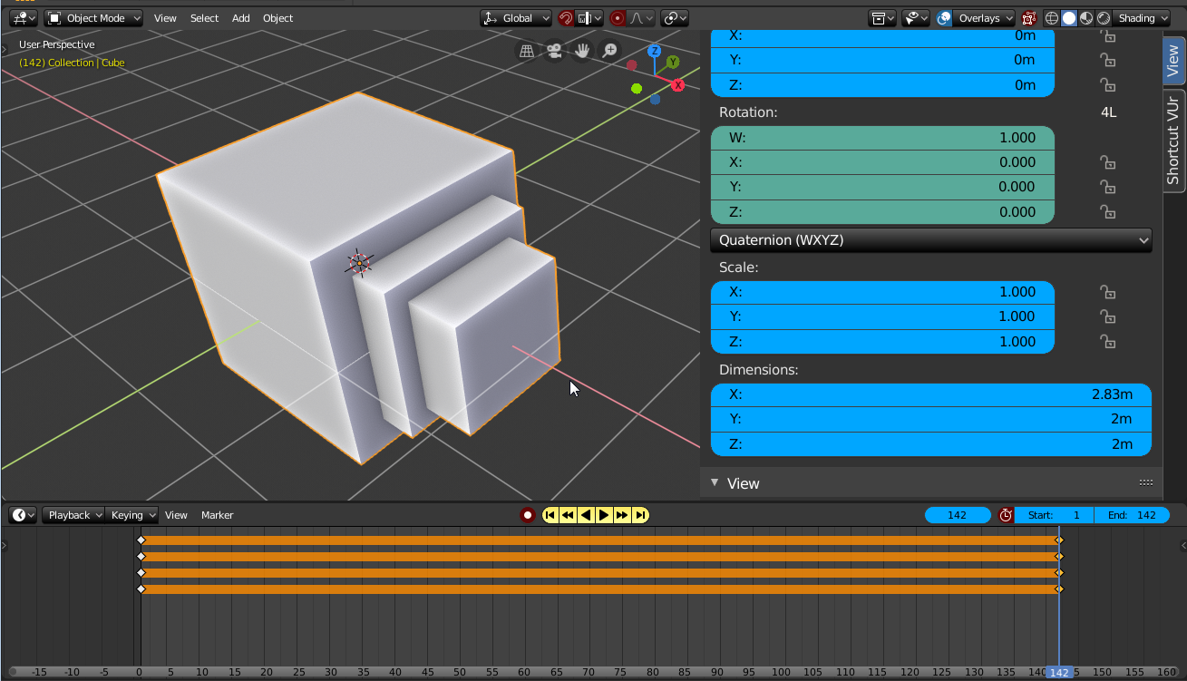Enable auto keying record button in timeline
The width and height of the screenshot is (1187, 681).
pyautogui.click(x=528, y=515)
